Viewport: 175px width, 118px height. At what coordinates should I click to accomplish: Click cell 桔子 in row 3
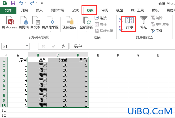[38, 70]
